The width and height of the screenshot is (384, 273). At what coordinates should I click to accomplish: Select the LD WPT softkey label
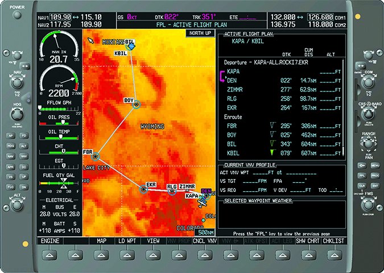(127, 241)
